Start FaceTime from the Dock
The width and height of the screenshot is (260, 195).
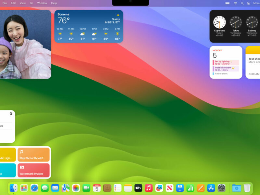(x=86, y=188)
